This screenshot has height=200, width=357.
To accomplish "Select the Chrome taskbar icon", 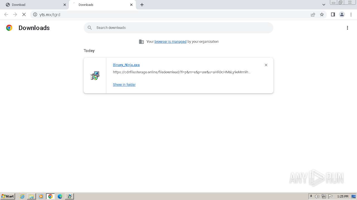I will [x=50, y=196].
